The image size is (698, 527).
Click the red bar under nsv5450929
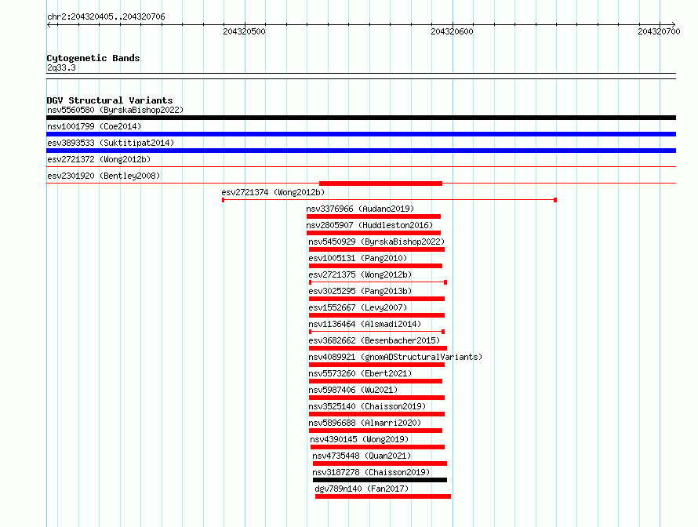pyautogui.click(x=376, y=249)
